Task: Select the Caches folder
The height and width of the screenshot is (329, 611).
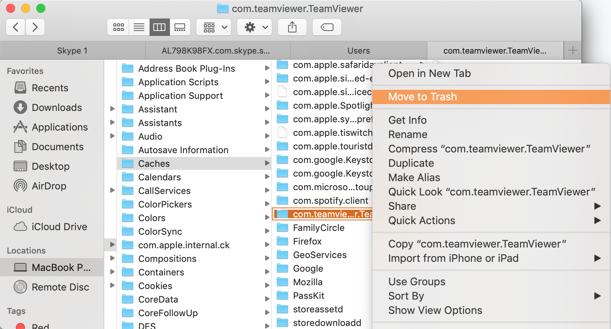Action: coord(194,164)
